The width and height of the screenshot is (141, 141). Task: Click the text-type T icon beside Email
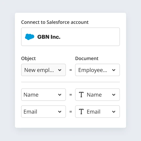coord(81,112)
